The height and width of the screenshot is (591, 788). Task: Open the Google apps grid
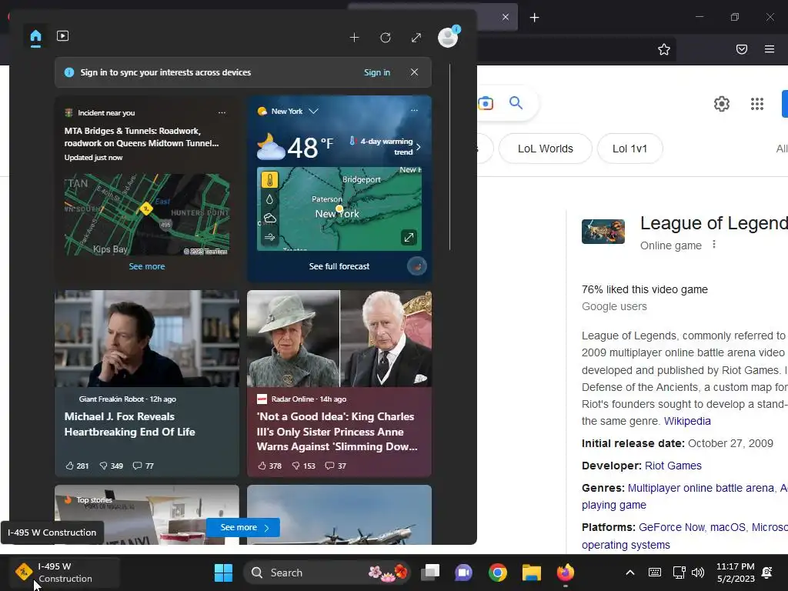(757, 104)
